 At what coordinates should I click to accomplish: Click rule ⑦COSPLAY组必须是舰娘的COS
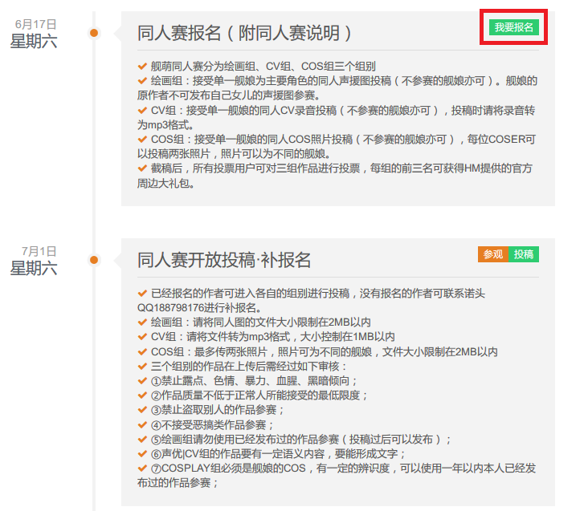[343, 468]
